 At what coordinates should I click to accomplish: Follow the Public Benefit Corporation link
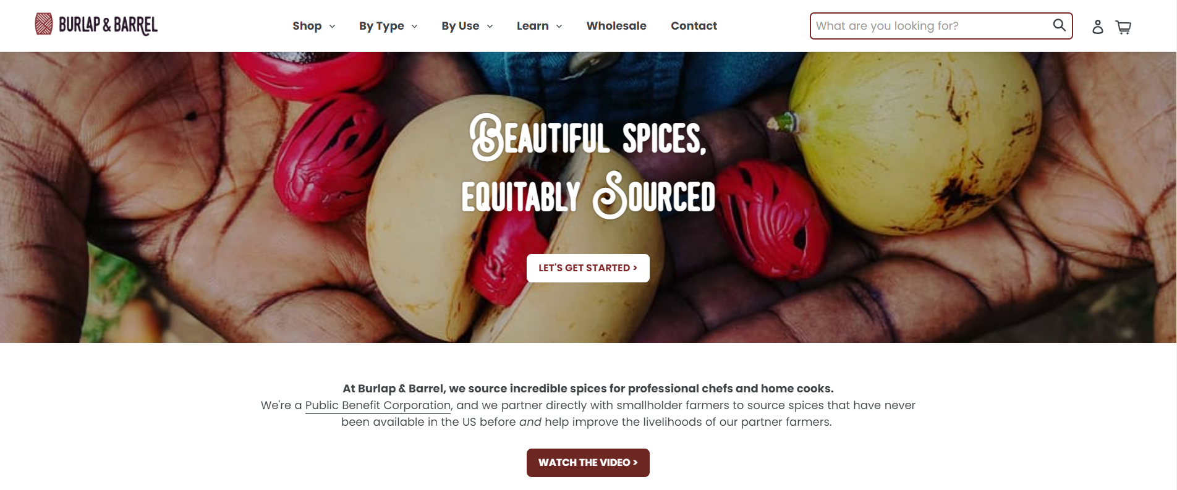pos(378,405)
